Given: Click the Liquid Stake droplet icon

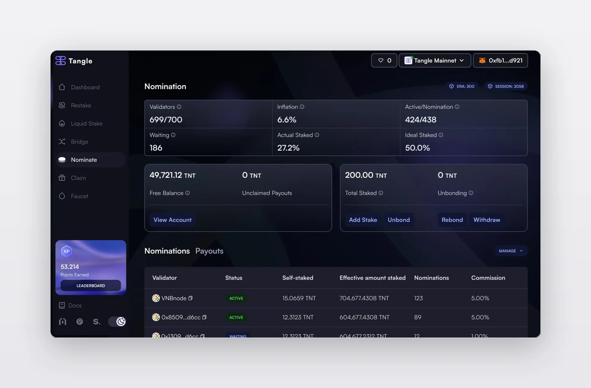Looking at the screenshot, I should pyautogui.click(x=62, y=123).
